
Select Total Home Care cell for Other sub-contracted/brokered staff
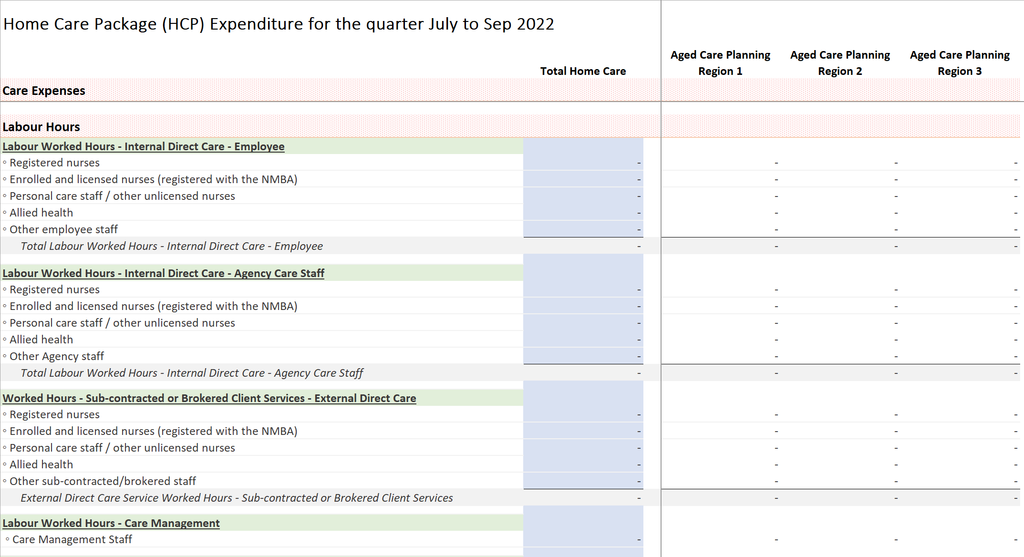tap(583, 481)
